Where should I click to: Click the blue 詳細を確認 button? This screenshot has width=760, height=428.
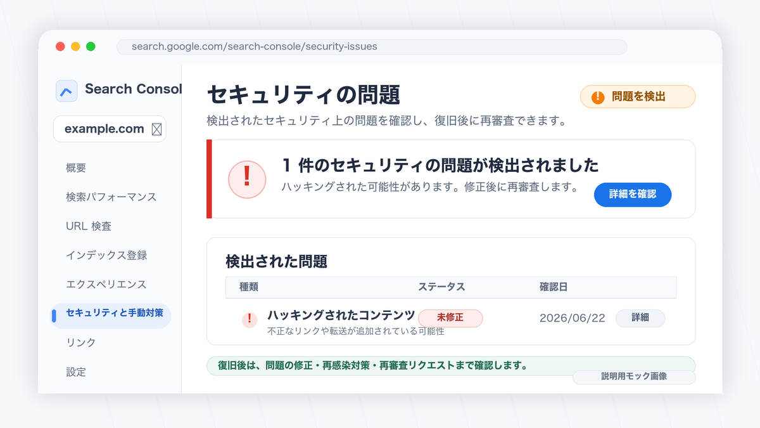coord(633,195)
